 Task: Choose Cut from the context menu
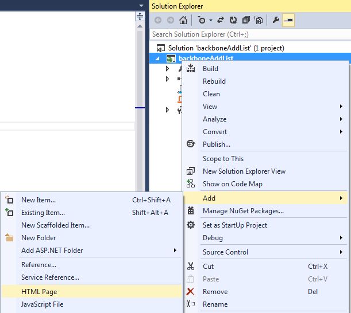[265, 267]
